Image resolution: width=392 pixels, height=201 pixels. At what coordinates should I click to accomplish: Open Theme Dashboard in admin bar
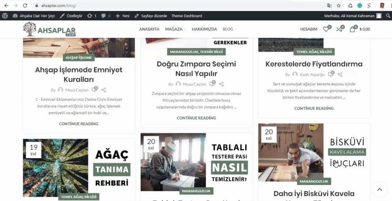point(187,16)
